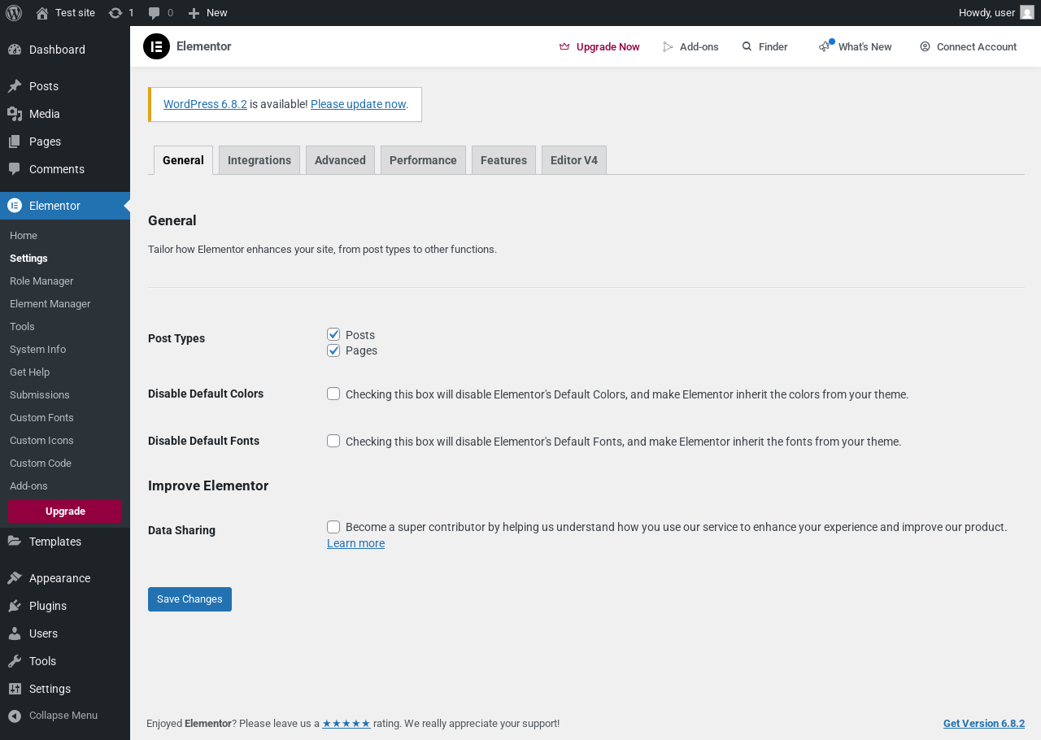The height and width of the screenshot is (740, 1041).
Task: Click the Upgrade Now crown icon
Action: (x=564, y=46)
